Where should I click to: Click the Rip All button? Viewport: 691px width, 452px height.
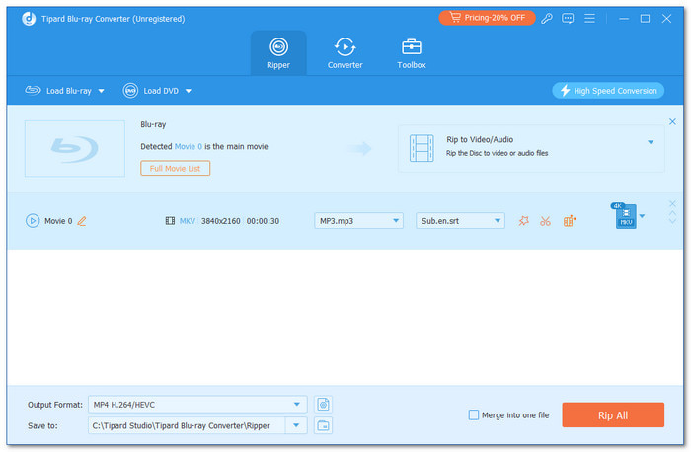click(613, 415)
